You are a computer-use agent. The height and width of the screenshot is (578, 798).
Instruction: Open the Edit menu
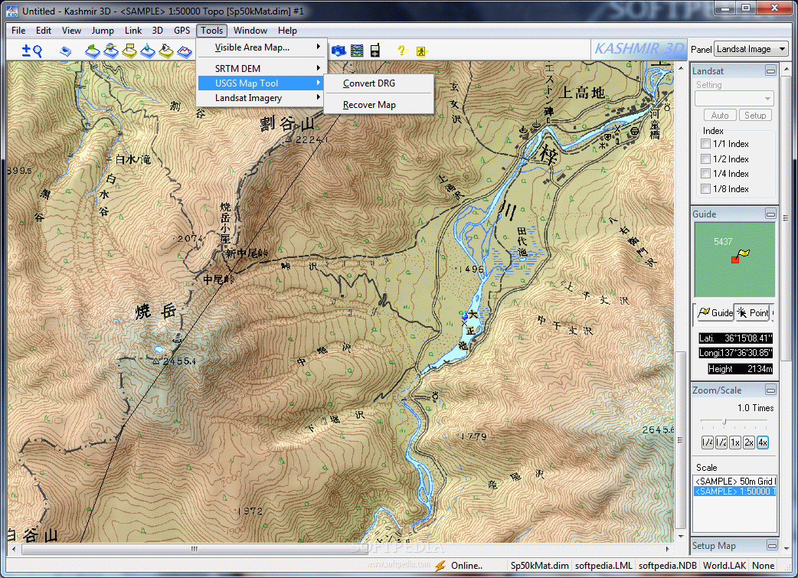43,31
